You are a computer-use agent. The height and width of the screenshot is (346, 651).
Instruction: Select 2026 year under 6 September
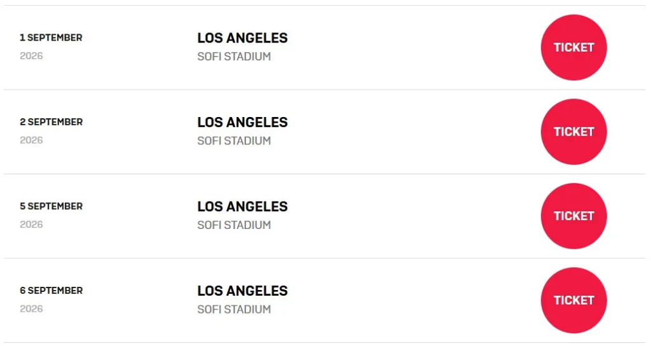(31, 308)
